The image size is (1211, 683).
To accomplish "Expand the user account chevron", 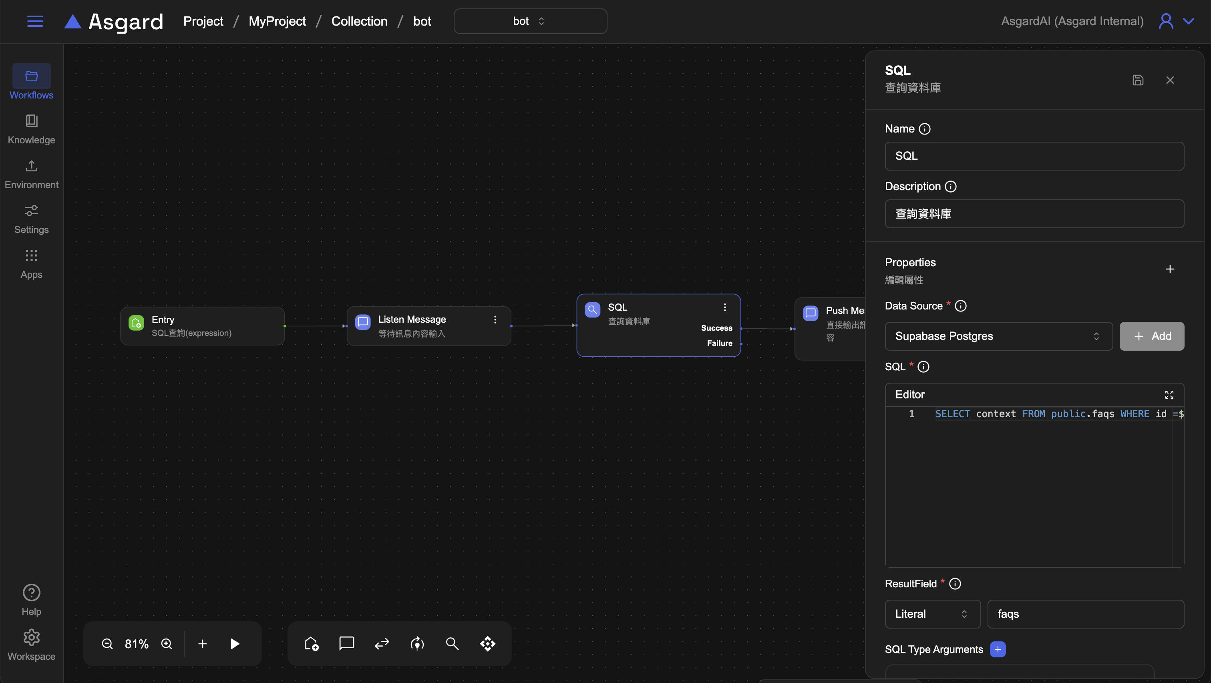I will coord(1189,21).
